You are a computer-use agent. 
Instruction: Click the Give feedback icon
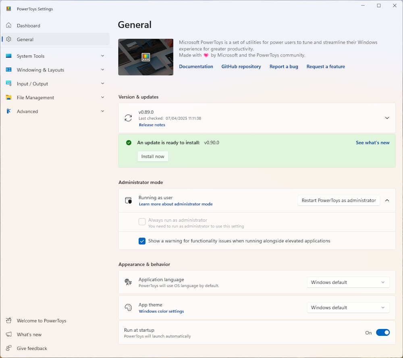[x=9, y=348]
